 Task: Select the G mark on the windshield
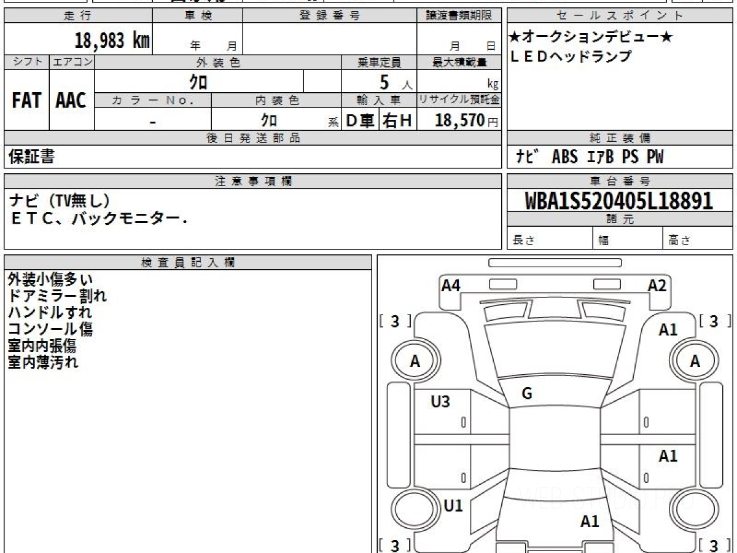point(527,394)
